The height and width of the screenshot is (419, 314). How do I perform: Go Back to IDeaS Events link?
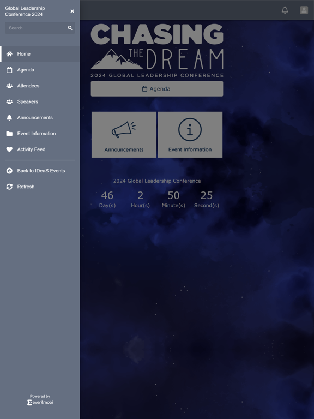click(x=41, y=171)
